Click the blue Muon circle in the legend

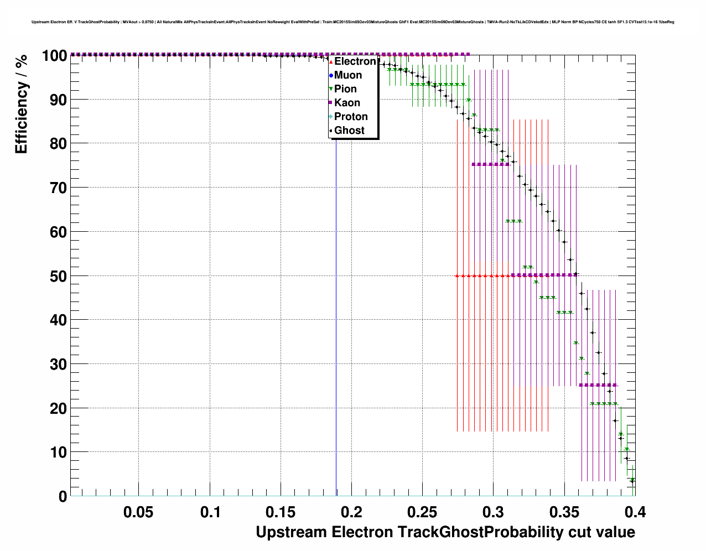pos(331,75)
